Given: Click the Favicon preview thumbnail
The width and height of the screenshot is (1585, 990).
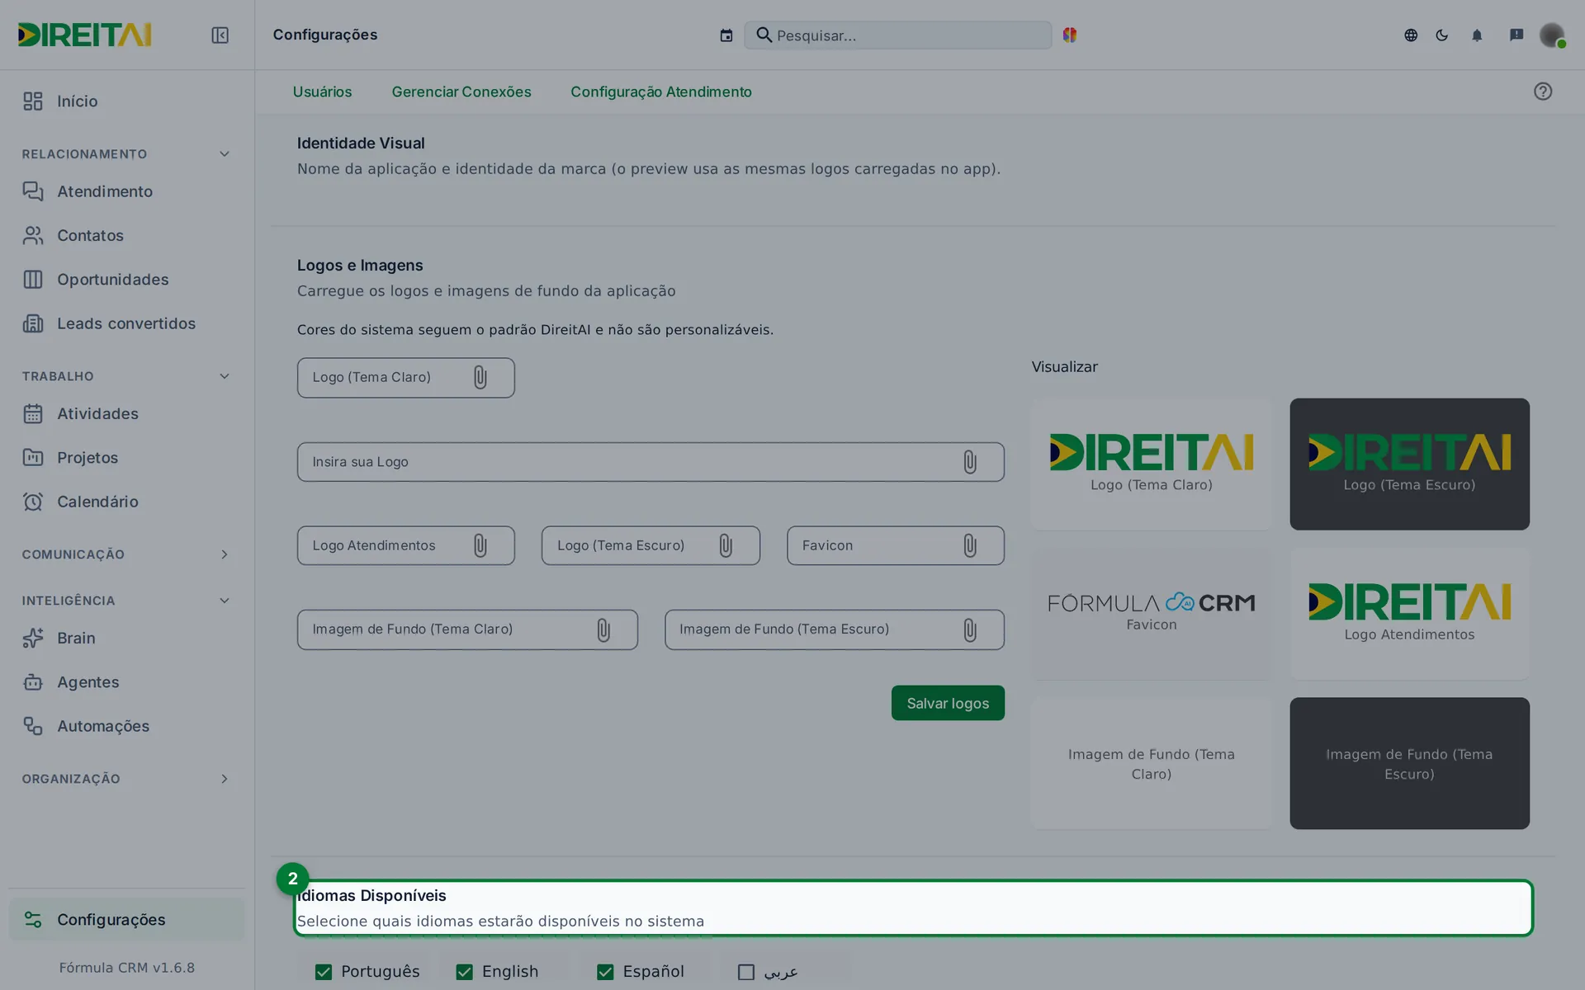Looking at the screenshot, I should pos(1151,614).
